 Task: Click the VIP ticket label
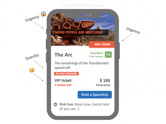point(64,80)
